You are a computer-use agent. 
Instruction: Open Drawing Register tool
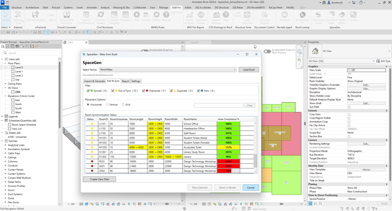coord(265,18)
